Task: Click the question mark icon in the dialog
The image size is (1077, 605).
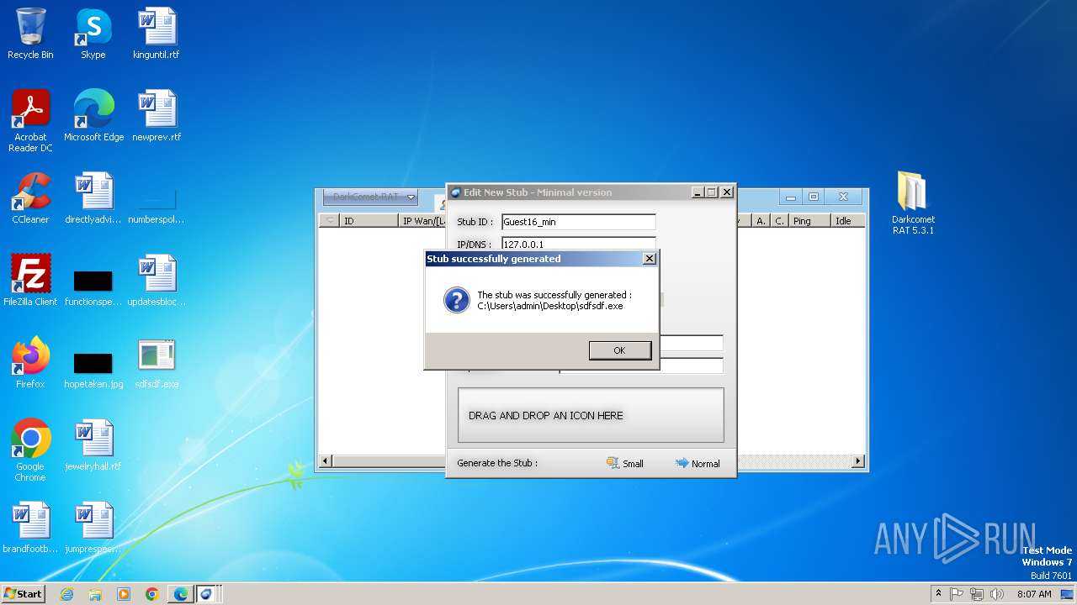Action: pyautogui.click(x=456, y=300)
